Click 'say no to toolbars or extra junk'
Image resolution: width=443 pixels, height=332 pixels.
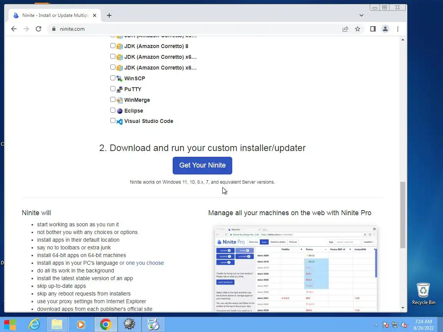74,247
